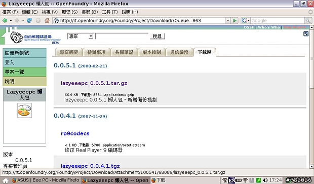Click the scrollbar down arrow
The image size is (314, 184).
point(311,166)
